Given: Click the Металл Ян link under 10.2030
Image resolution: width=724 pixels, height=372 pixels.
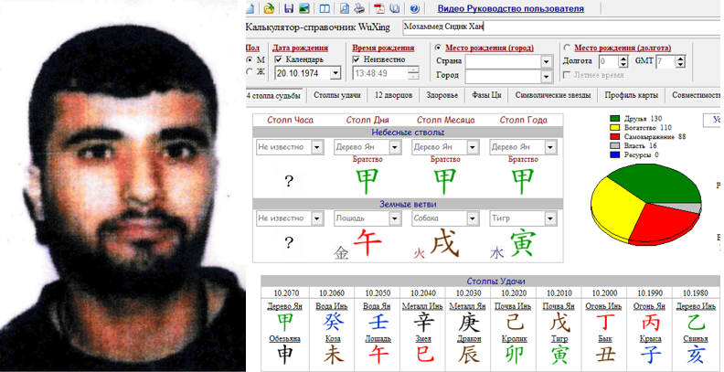Looking at the screenshot, I should tap(468, 306).
